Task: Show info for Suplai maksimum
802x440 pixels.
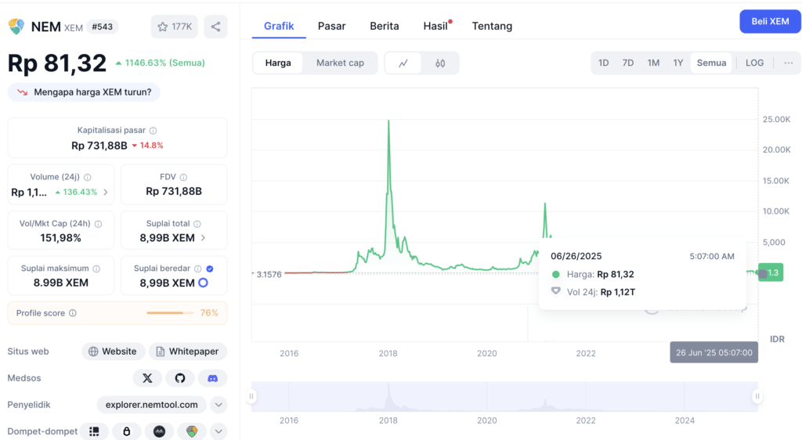Action: pos(96,269)
